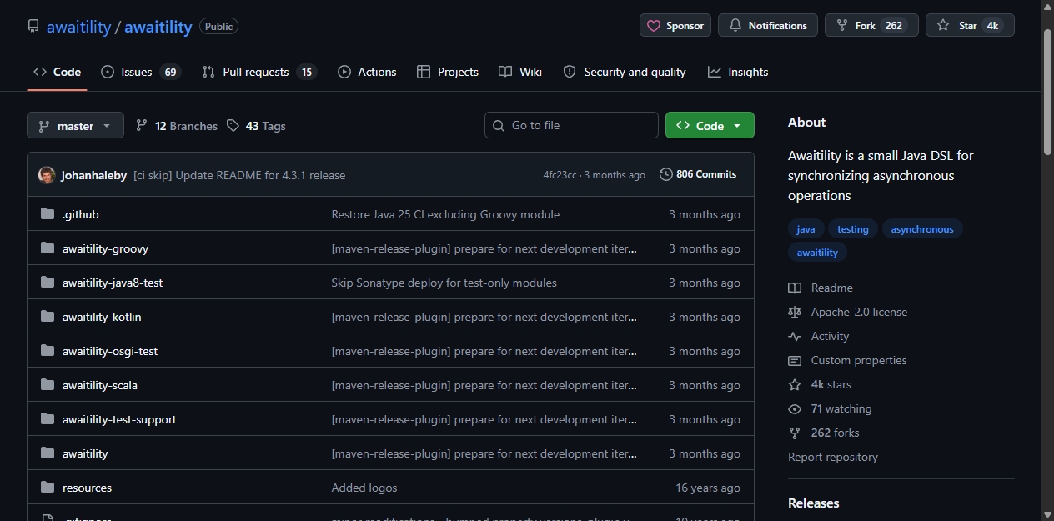Expand the green Code dropdown button
The image size is (1054, 521).
pyautogui.click(x=710, y=125)
